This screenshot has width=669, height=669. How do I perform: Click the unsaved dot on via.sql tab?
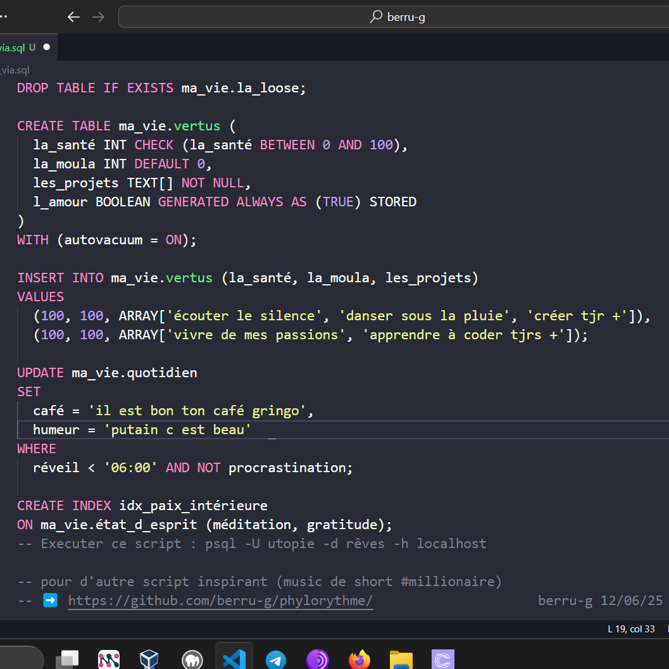(x=47, y=47)
